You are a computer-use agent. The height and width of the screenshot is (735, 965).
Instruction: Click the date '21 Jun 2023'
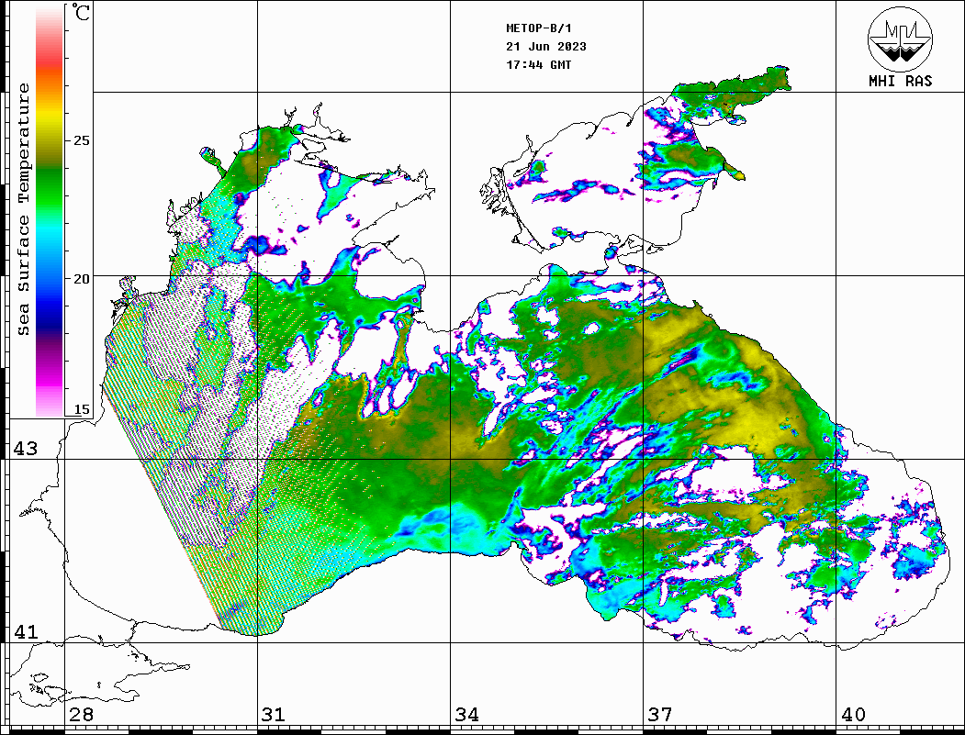click(x=546, y=47)
